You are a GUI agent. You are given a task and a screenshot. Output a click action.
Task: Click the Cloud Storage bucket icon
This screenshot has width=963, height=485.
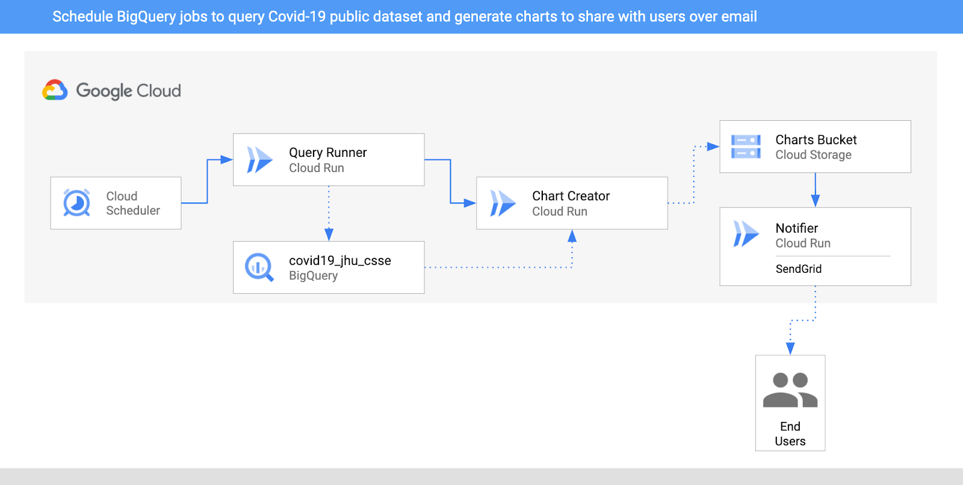[x=746, y=147]
